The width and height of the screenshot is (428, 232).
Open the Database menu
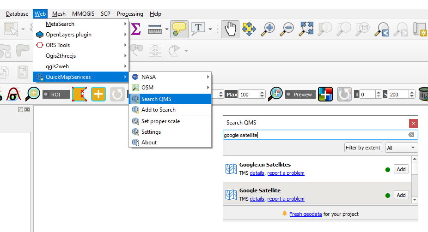coord(17,14)
